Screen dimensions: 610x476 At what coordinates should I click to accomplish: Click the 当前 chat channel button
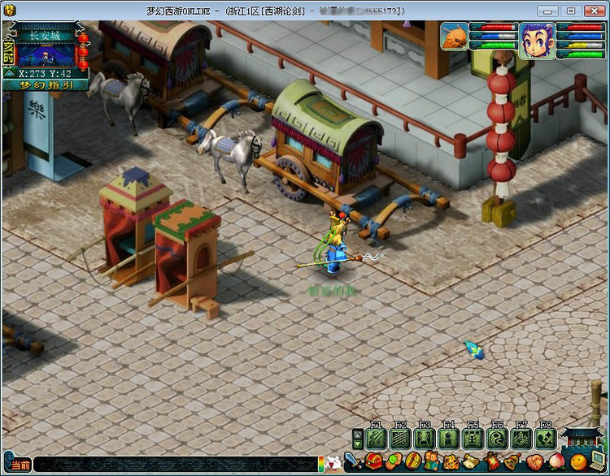click(x=20, y=465)
